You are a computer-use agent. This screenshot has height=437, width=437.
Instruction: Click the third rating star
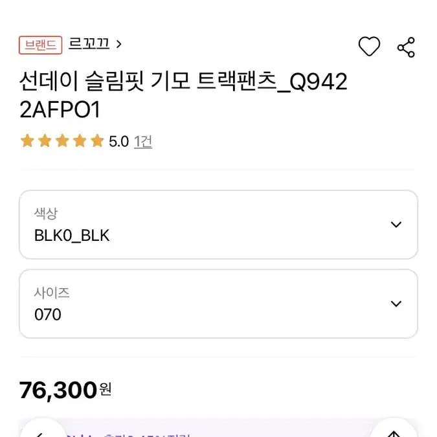tap(62, 140)
